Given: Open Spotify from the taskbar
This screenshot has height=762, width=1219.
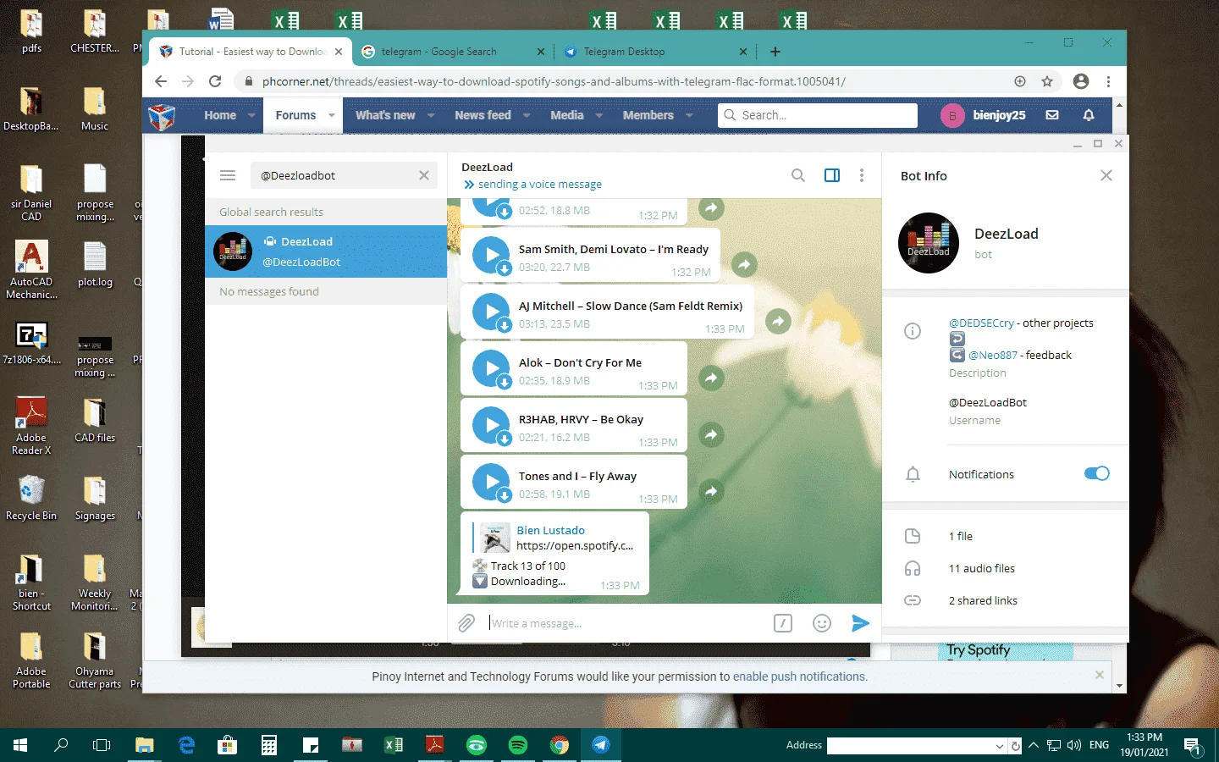Looking at the screenshot, I should [518, 745].
